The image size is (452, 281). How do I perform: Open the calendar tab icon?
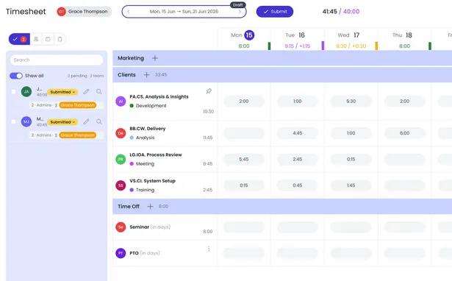[48, 39]
